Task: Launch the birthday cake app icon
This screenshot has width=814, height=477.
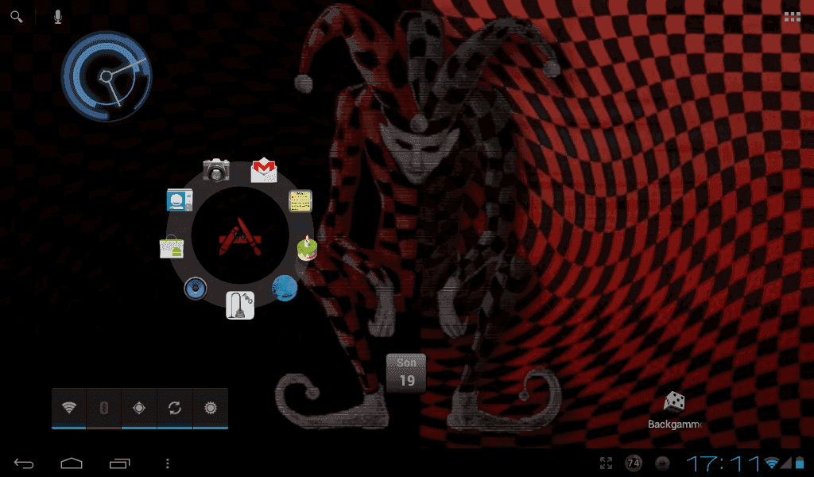Action: click(x=307, y=248)
